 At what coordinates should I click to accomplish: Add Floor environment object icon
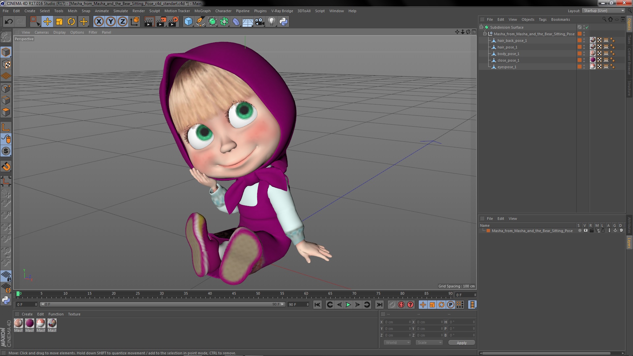[x=248, y=22]
